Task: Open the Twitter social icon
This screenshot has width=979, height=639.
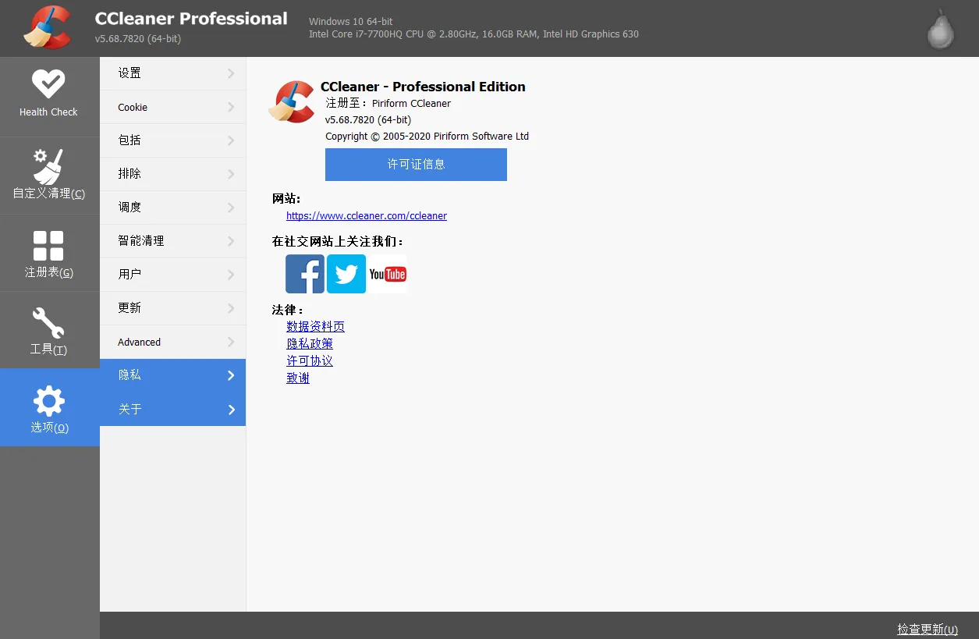Action: [346, 274]
